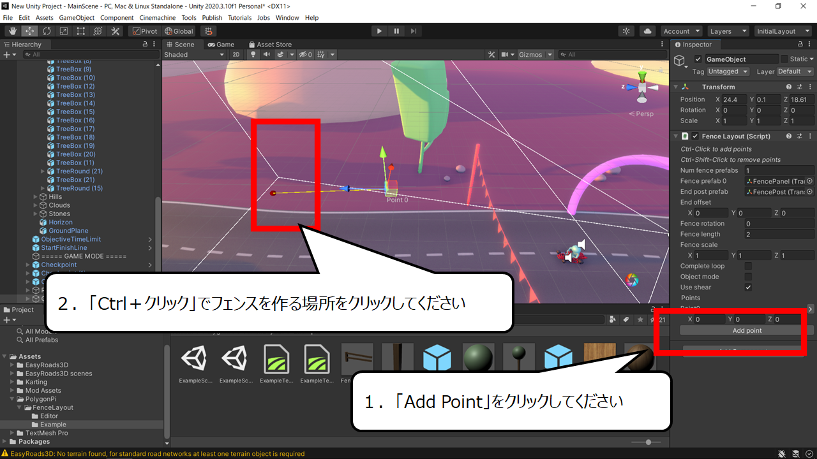Toggle hidden objects visibility count

click(306, 55)
